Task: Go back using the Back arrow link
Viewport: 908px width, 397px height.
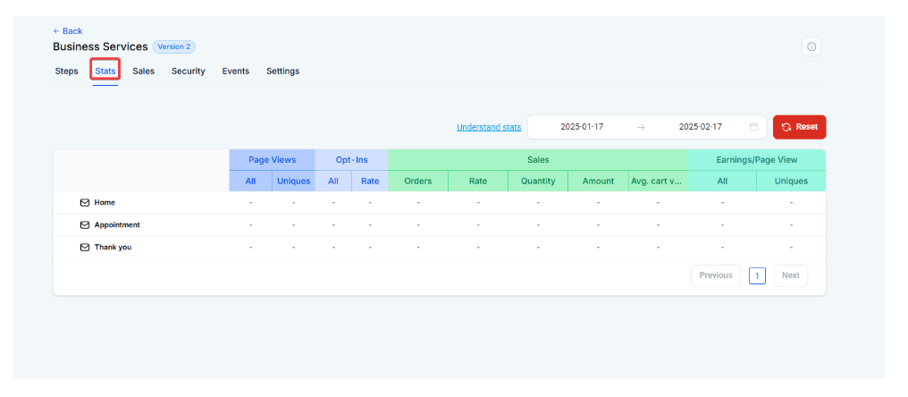Action: click(67, 31)
